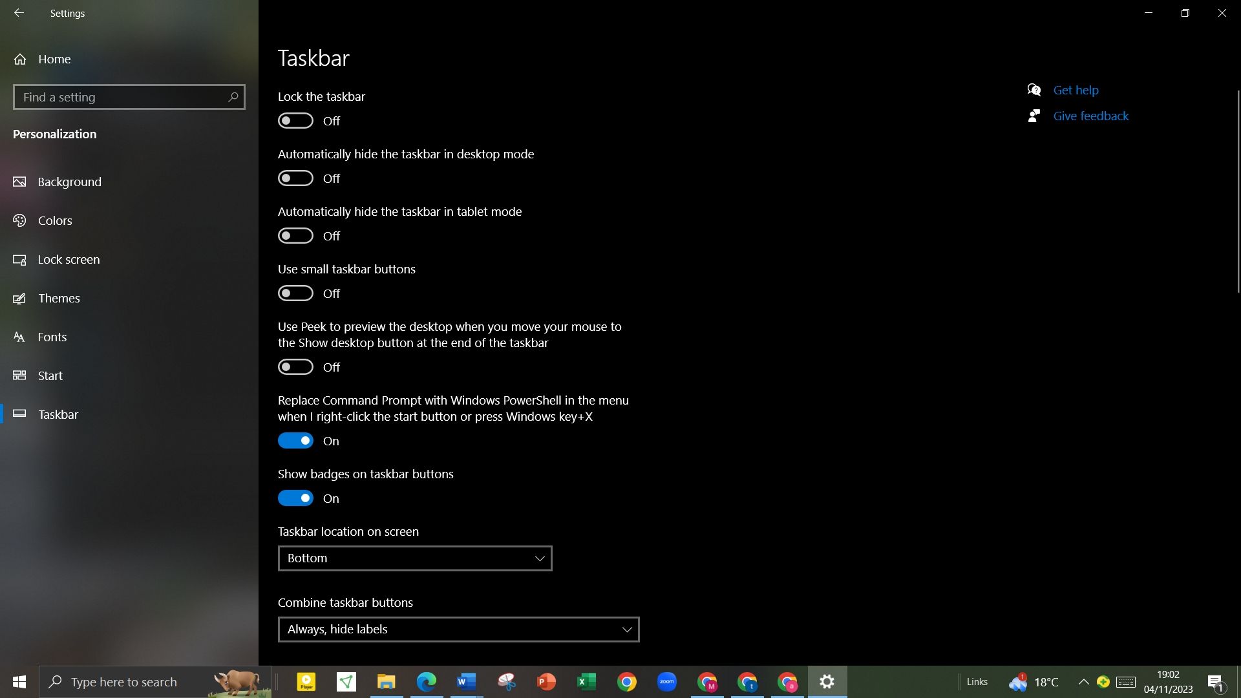Open Zoom from the taskbar
1241x698 pixels.
(667, 681)
